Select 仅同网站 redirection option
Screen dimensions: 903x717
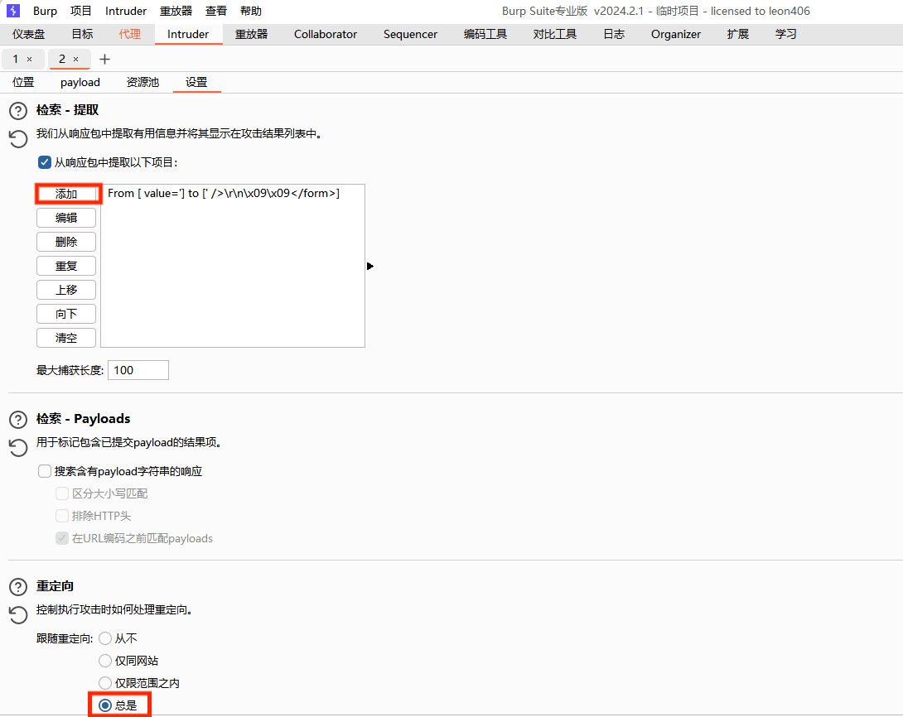pos(105,661)
